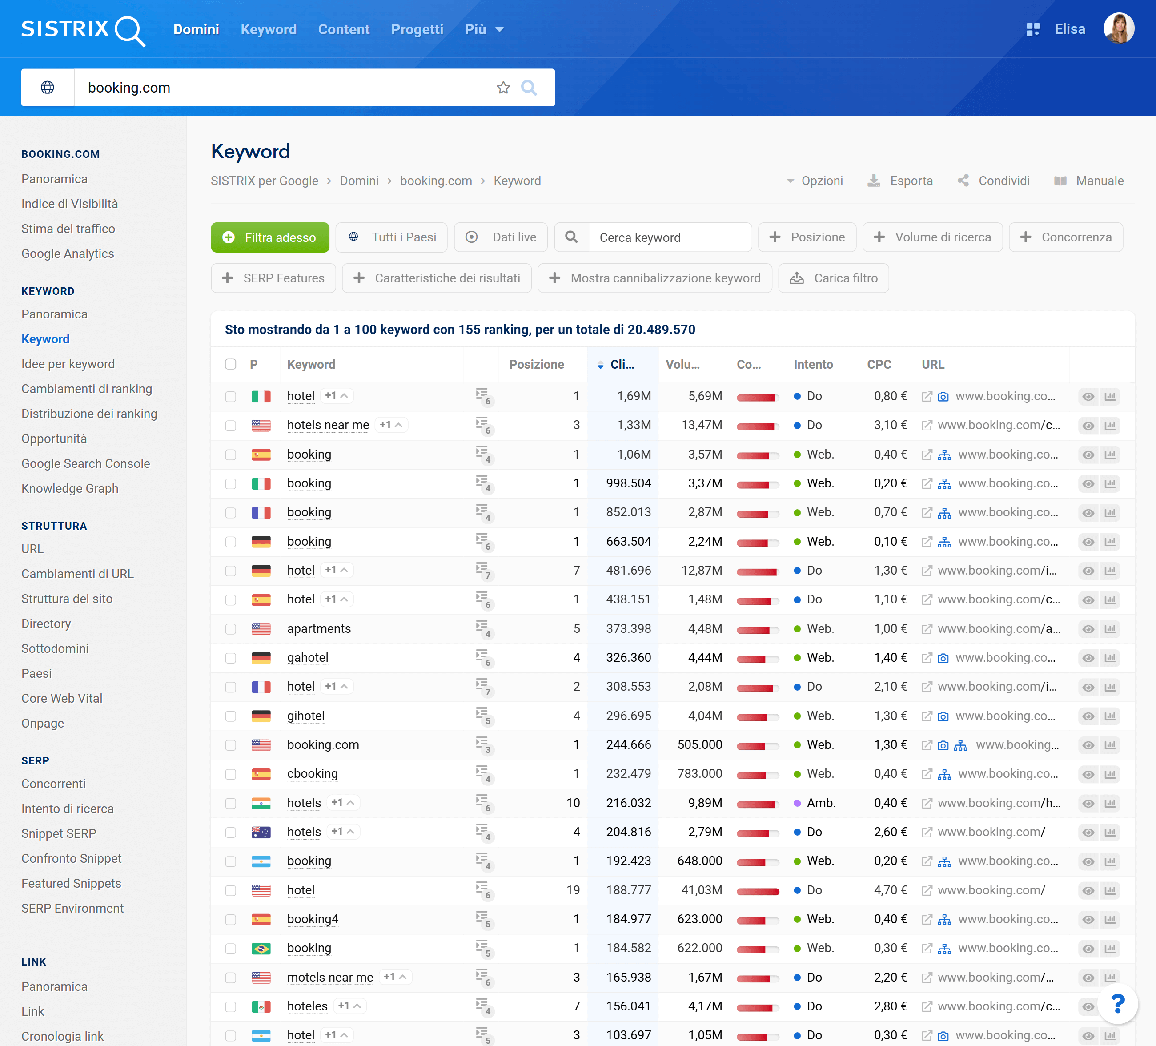Click the chart icon for booking Brazil row
Screen dimensions: 1156x1046
1110,949
